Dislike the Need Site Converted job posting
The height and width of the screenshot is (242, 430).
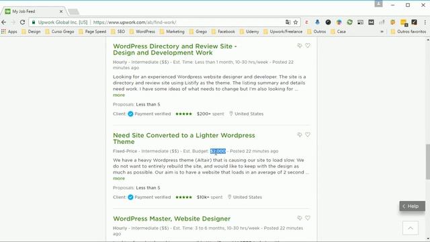(300, 134)
